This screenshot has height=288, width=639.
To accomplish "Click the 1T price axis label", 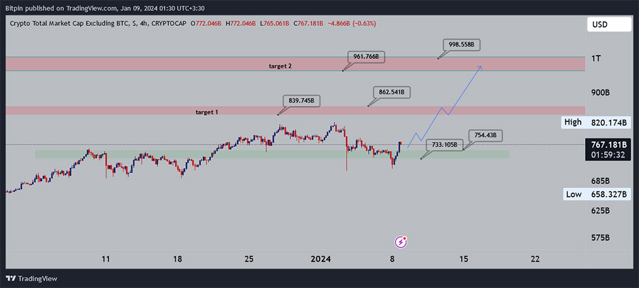I will pyautogui.click(x=596, y=58).
